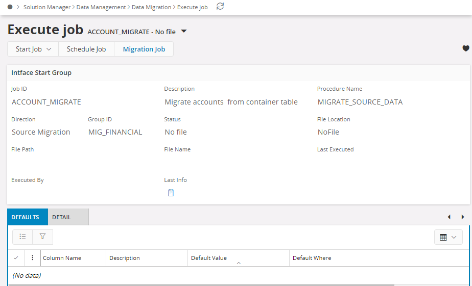The height and width of the screenshot is (286, 472).
Task: Expand the ACCOUNT_MIGRATE record selector dropdown
Action: coord(184,32)
